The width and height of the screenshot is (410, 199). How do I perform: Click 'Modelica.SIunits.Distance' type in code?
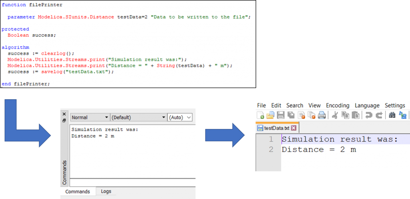[x=76, y=17]
